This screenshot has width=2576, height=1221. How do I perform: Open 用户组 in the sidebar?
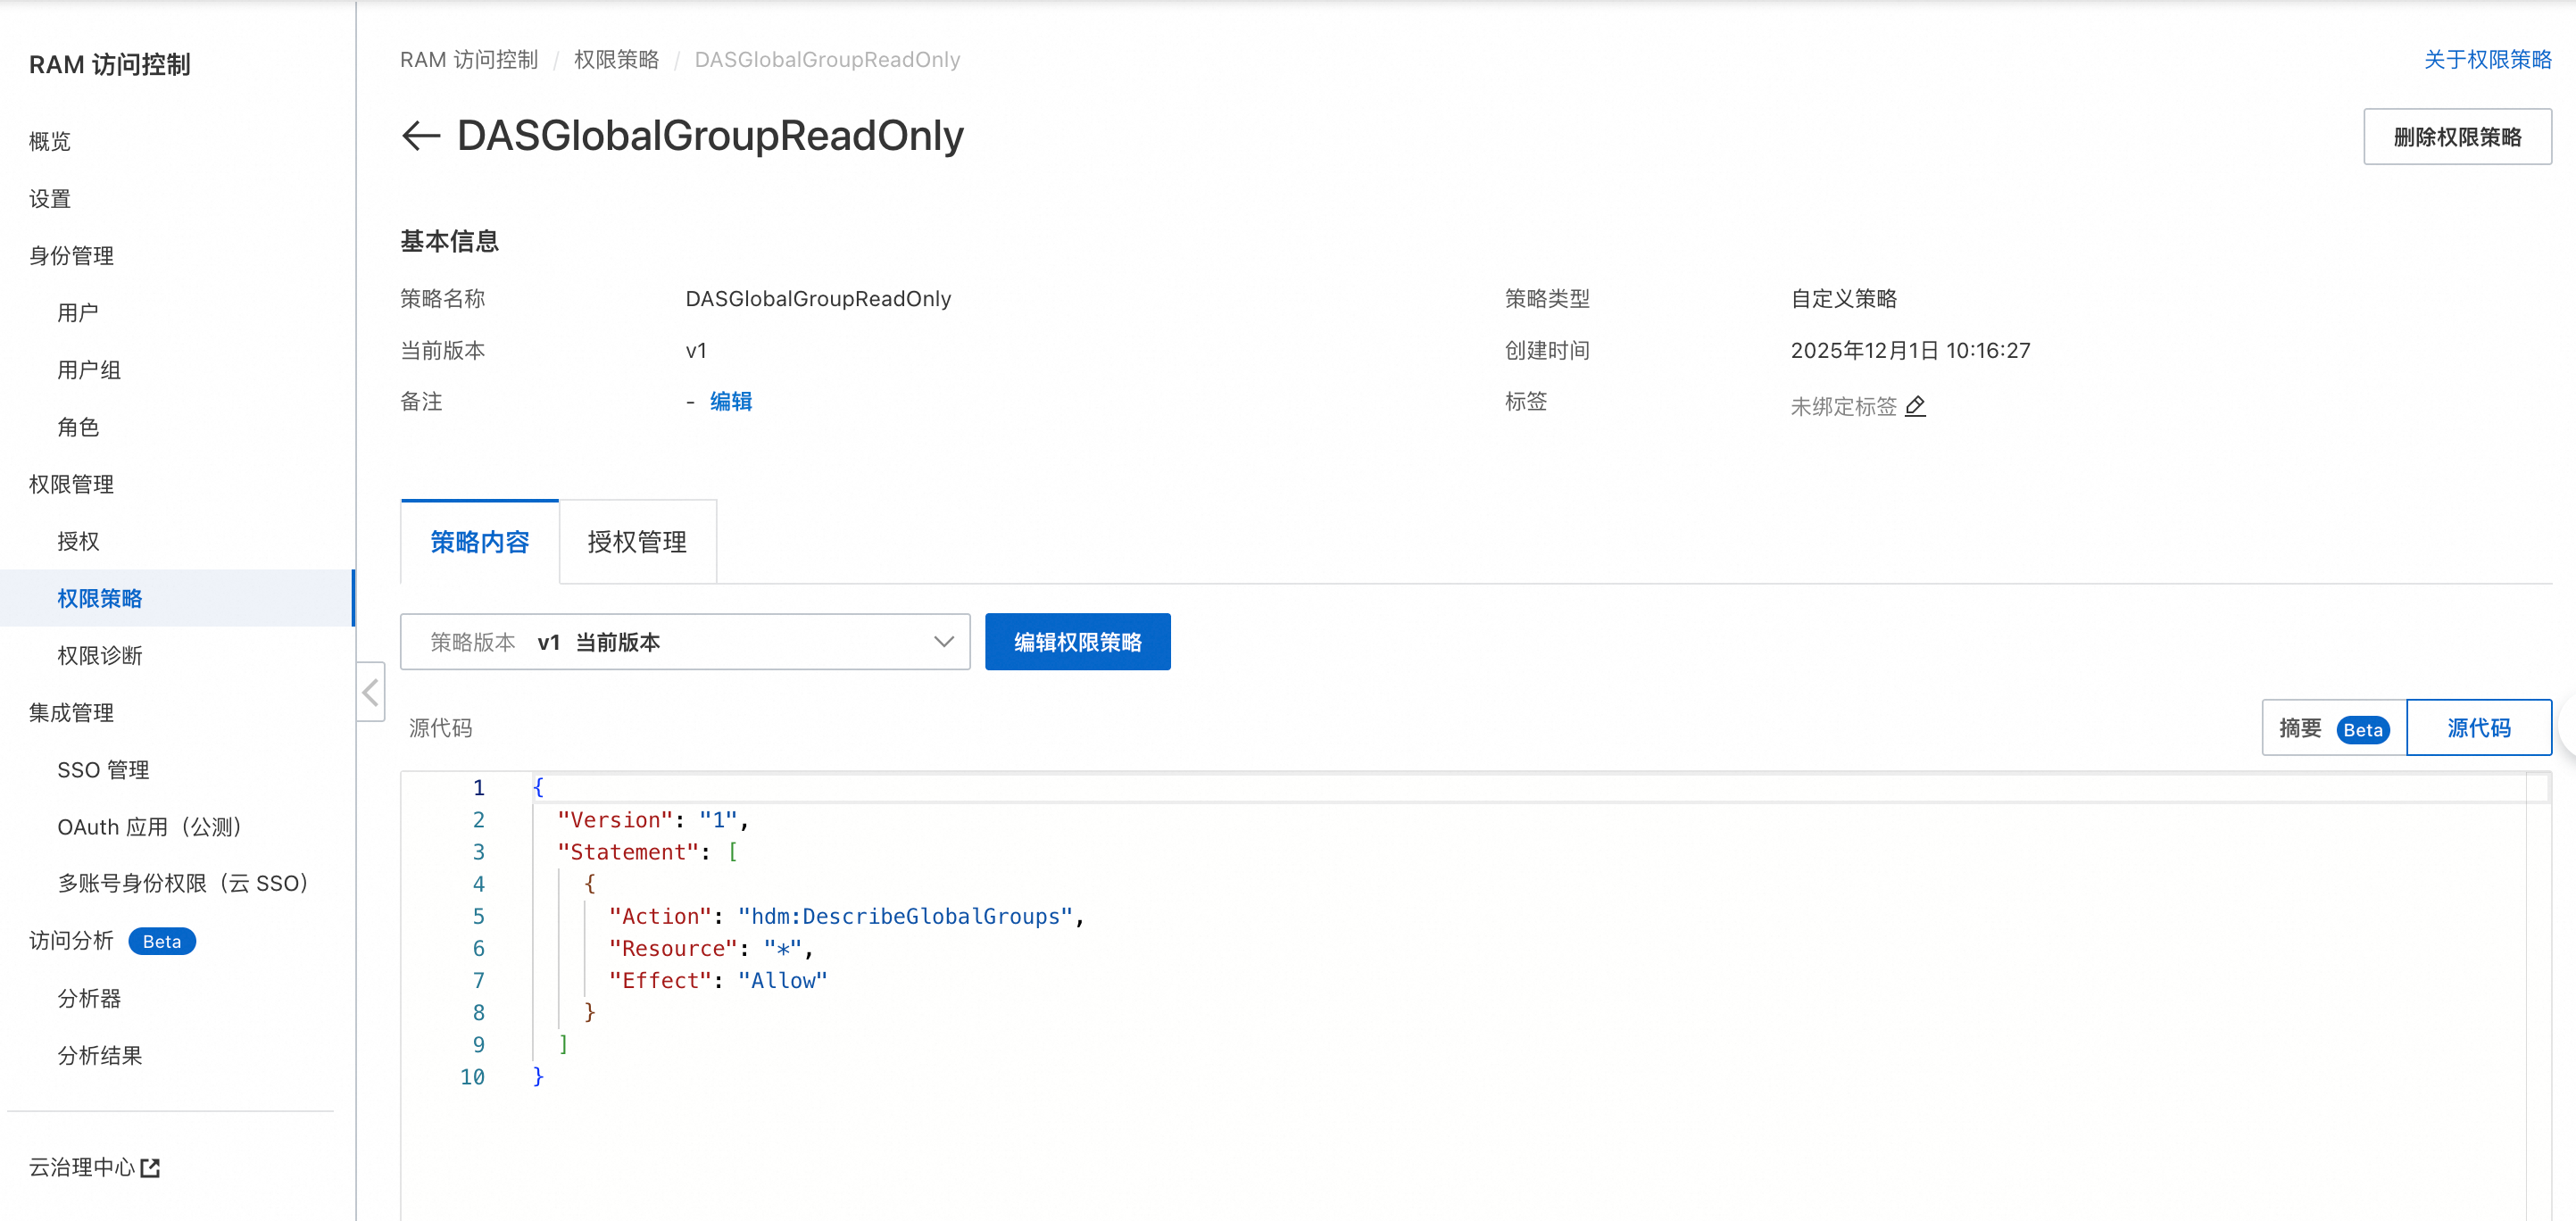point(89,370)
